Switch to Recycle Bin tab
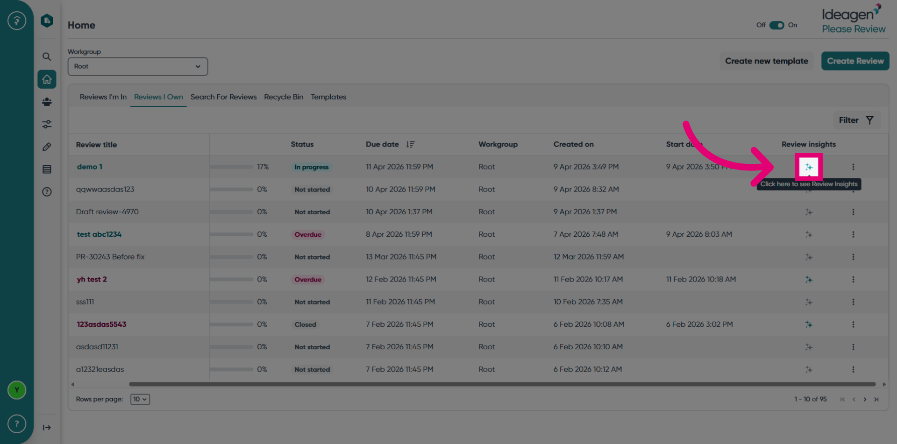This screenshot has height=444, width=897. click(x=284, y=97)
